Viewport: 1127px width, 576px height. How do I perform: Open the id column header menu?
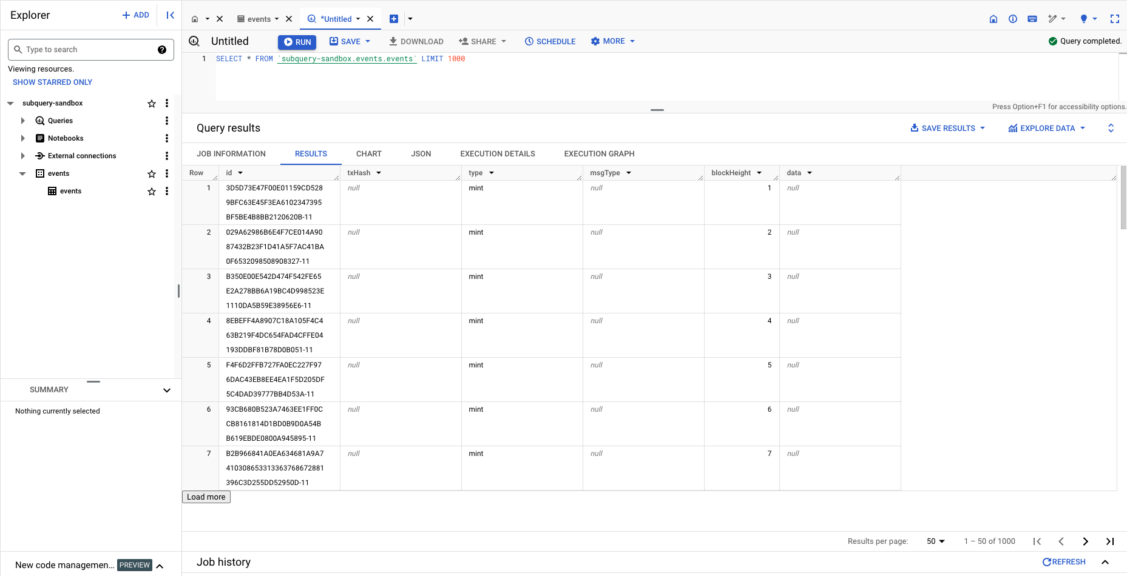tap(240, 173)
